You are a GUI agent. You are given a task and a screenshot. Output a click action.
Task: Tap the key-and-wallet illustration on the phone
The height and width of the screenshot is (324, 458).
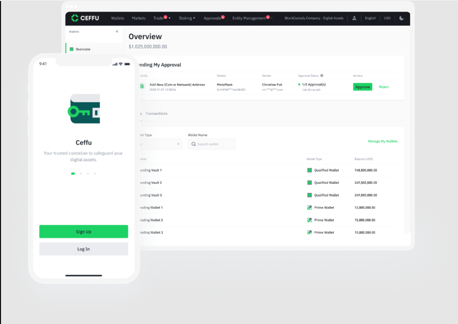[84, 109]
